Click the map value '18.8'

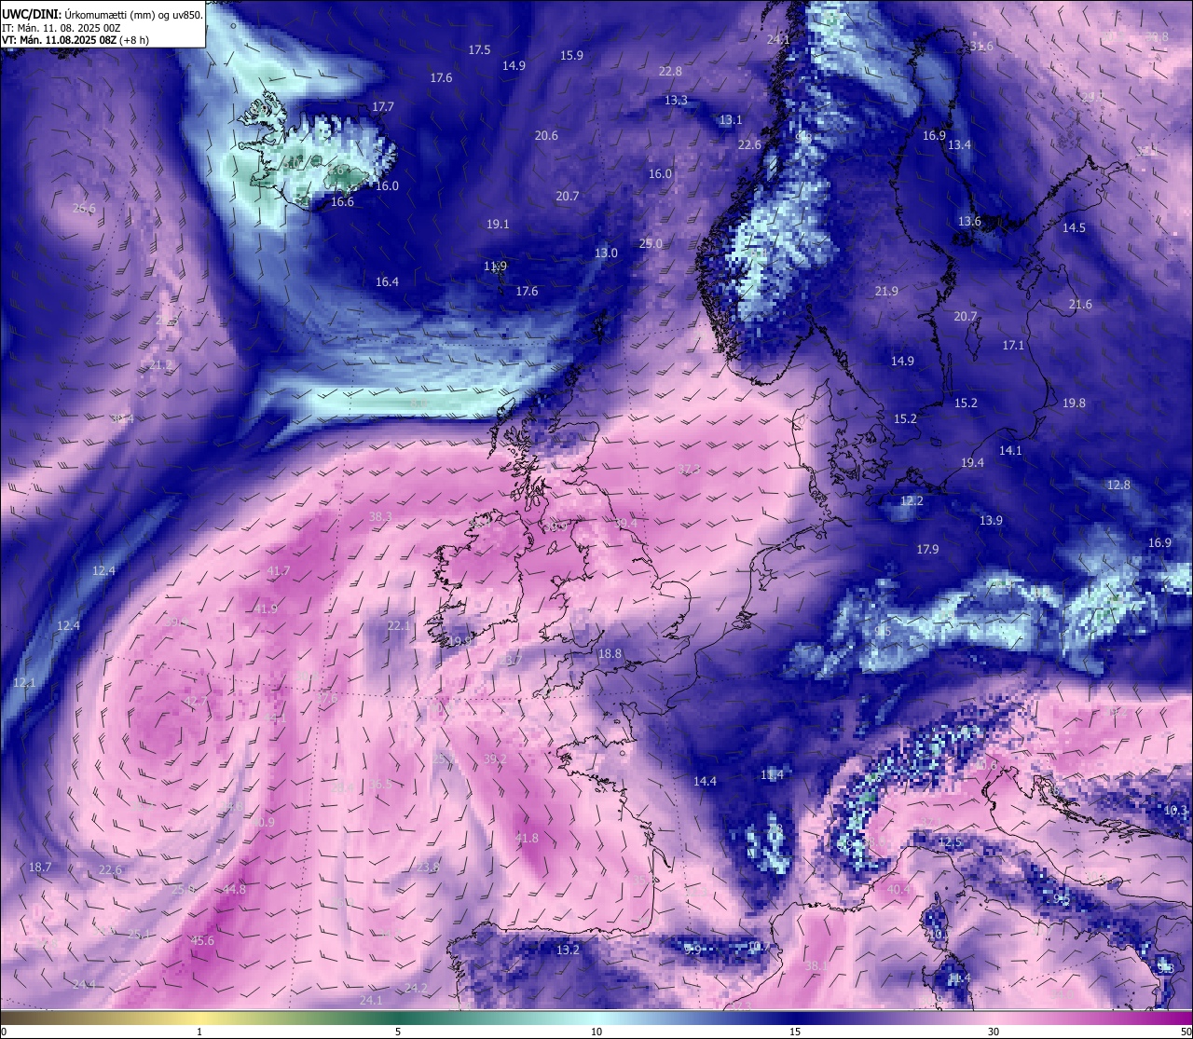click(x=610, y=654)
